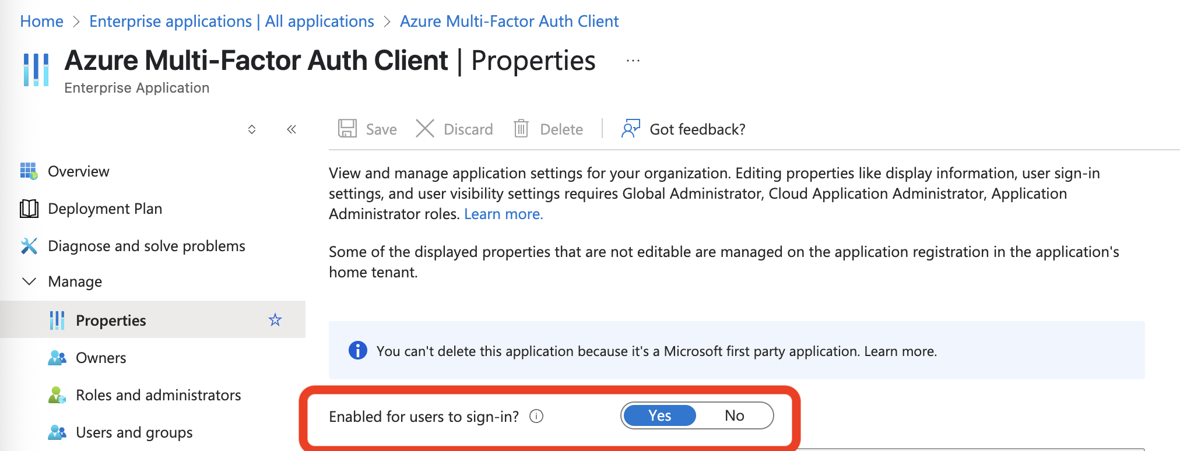Image resolution: width=1180 pixels, height=451 pixels.
Task: Click the Got feedback? button label
Action: tap(697, 129)
